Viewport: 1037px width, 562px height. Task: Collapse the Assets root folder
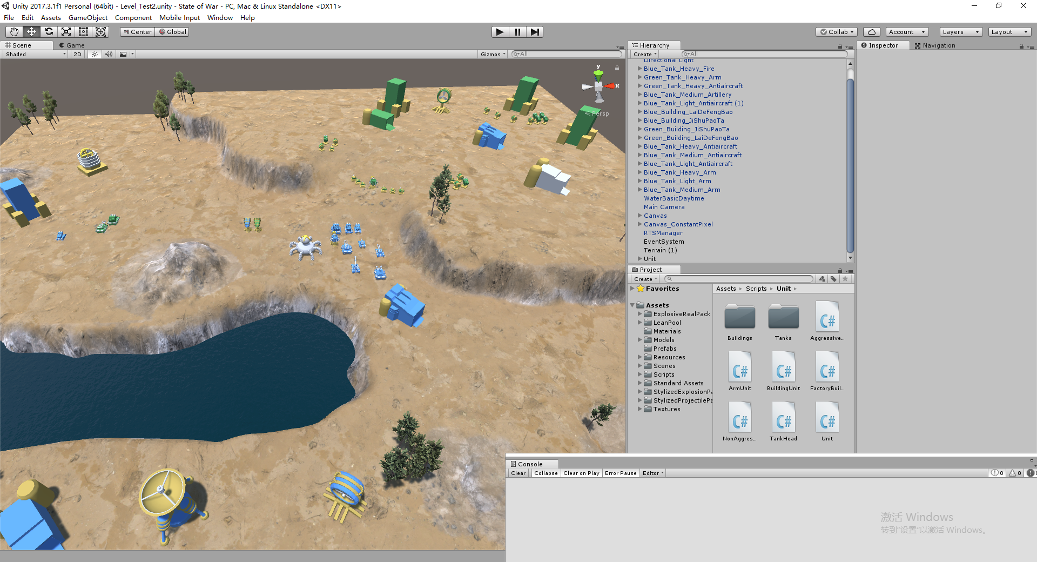632,305
